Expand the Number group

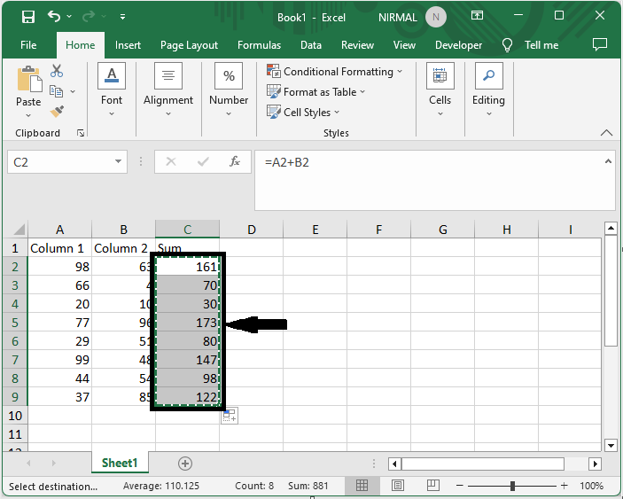pyautogui.click(x=229, y=90)
